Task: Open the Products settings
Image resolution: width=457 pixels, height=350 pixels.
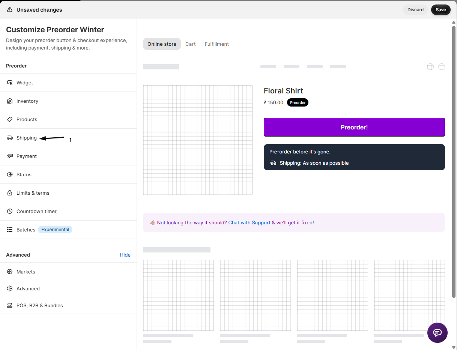Action: 68,119
